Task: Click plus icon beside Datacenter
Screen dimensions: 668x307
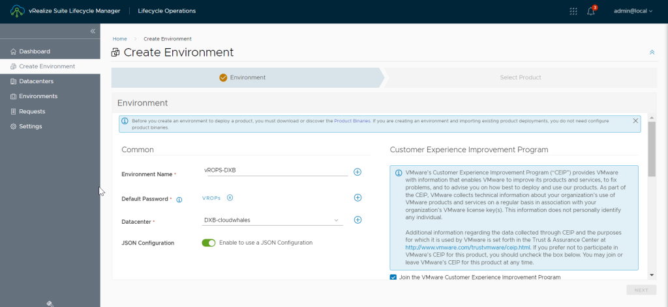Action: (357, 220)
